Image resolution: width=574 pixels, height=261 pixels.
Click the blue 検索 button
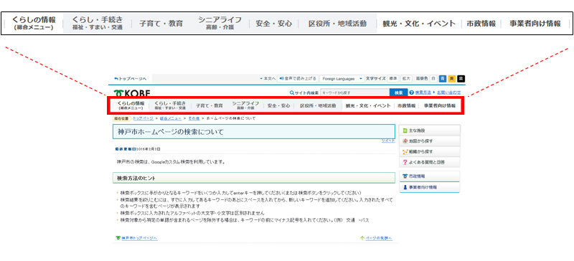coord(399,92)
